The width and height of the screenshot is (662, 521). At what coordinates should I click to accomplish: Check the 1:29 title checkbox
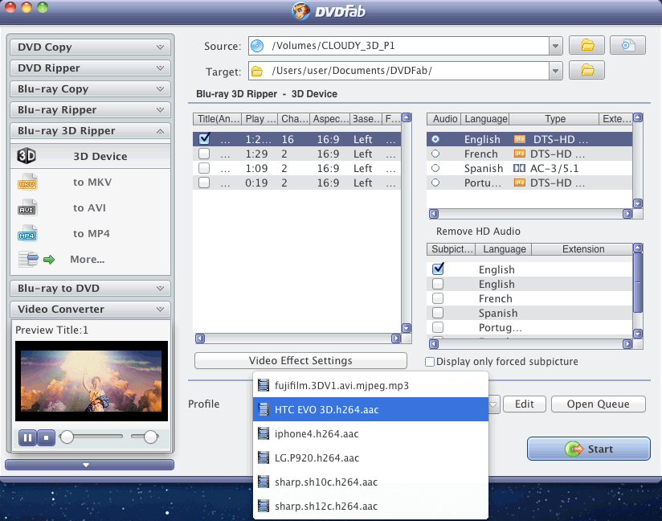click(204, 154)
